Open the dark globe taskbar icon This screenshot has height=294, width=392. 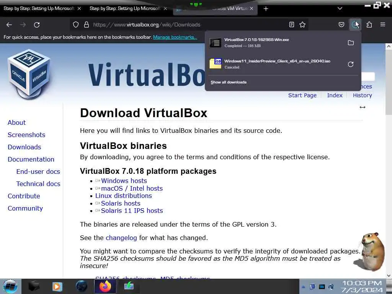(82, 286)
